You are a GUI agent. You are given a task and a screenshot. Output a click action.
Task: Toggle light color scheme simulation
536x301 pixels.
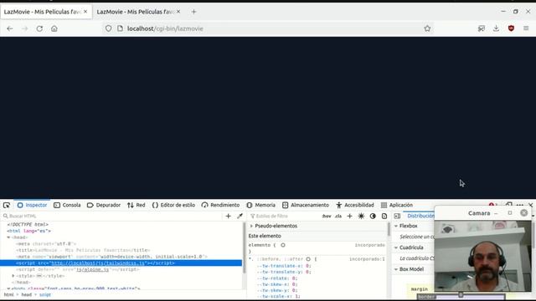coord(361,216)
